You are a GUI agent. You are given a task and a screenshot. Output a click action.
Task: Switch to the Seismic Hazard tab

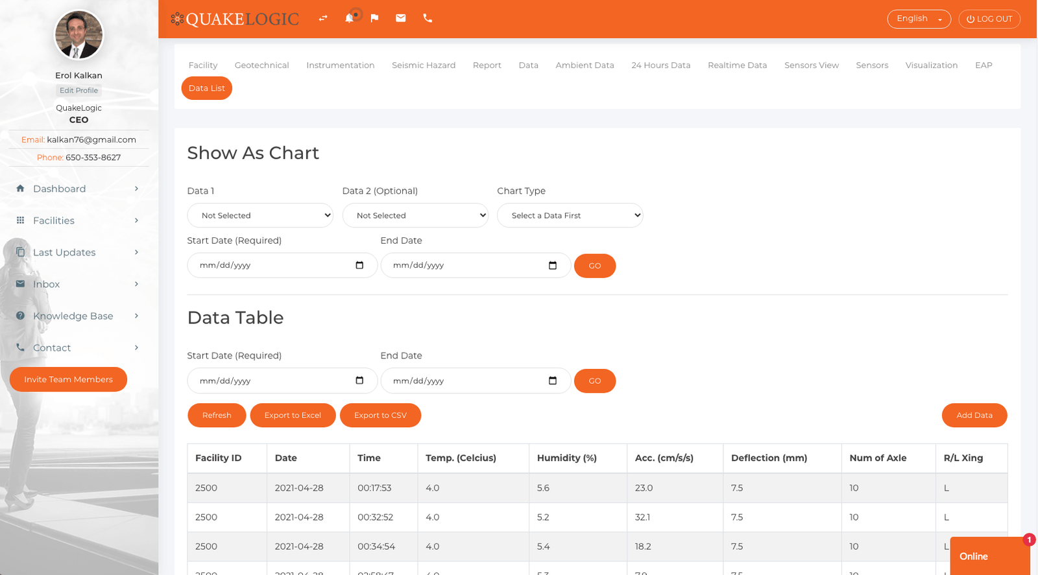pyautogui.click(x=424, y=65)
